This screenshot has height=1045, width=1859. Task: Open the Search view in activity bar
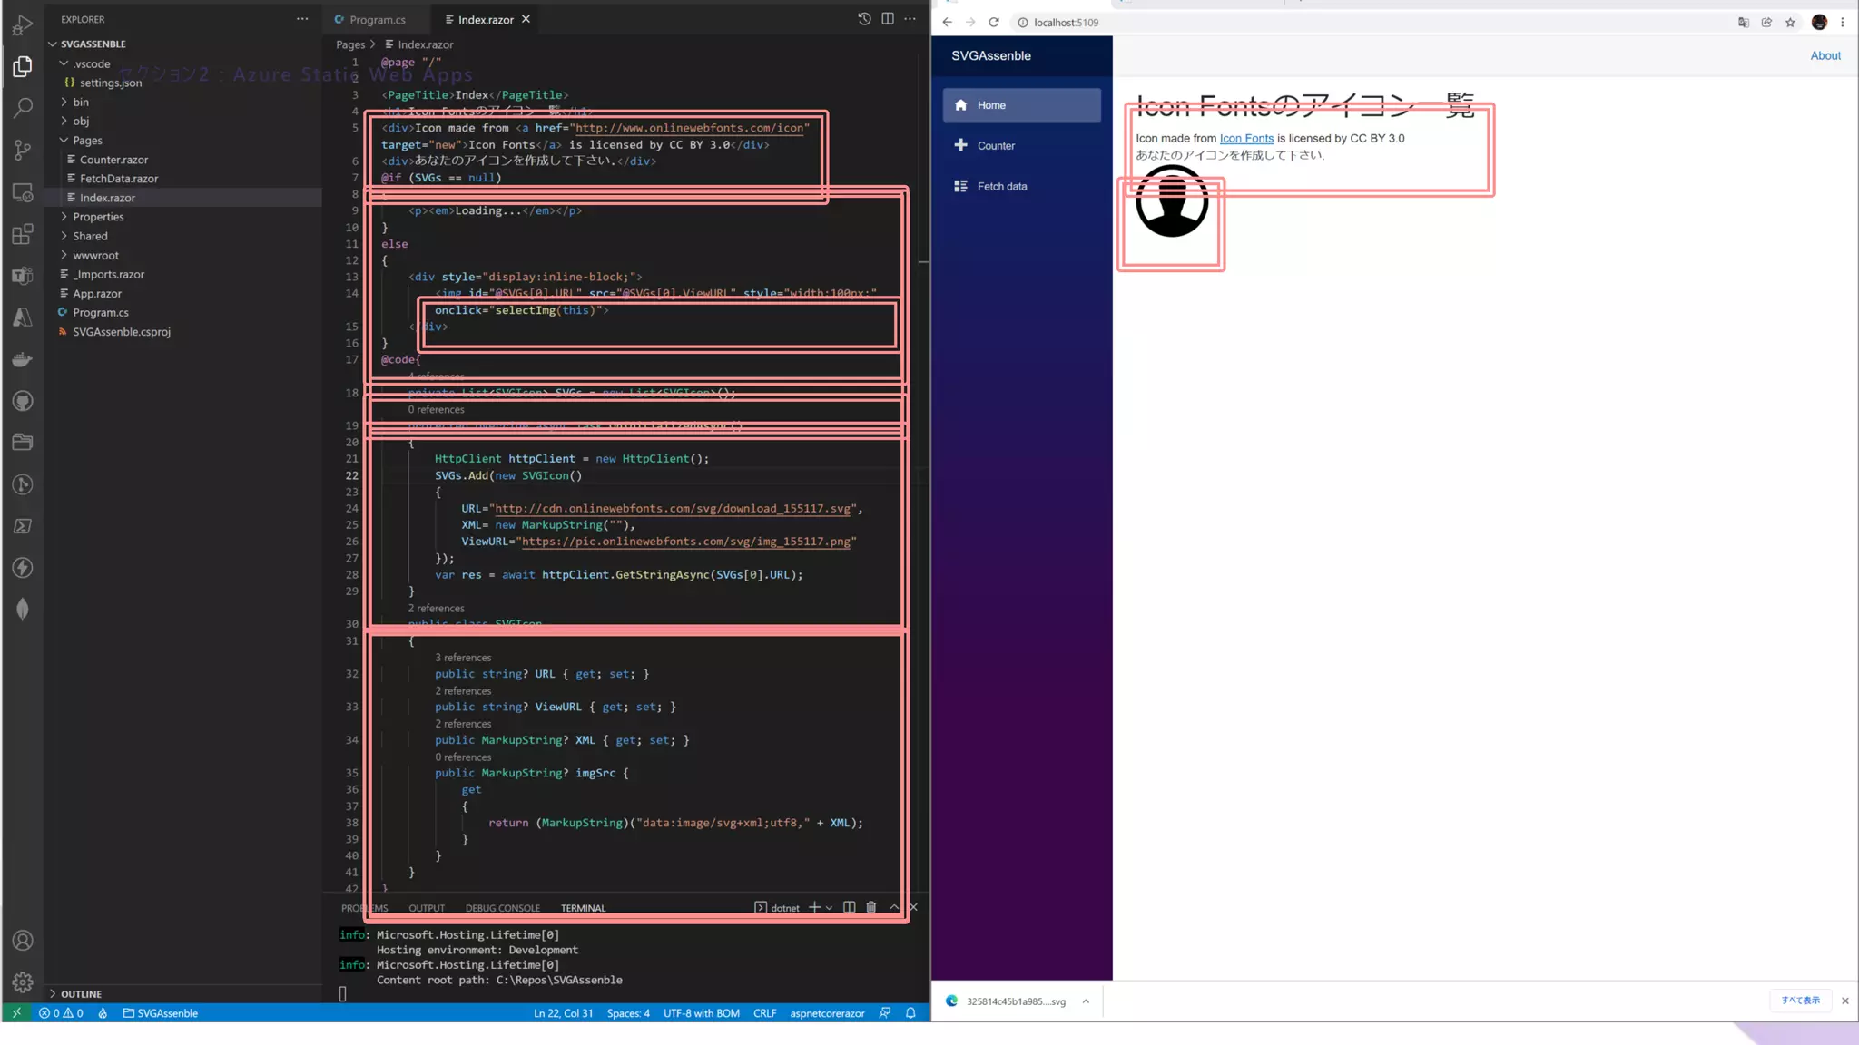pyautogui.click(x=23, y=108)
